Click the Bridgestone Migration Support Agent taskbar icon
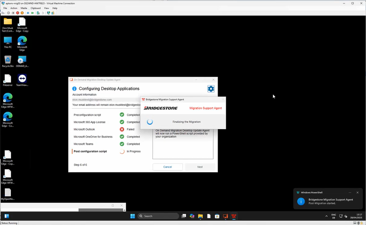Image resolution: width=366 pixels, height=225 pixels. (x=234, y=216)
